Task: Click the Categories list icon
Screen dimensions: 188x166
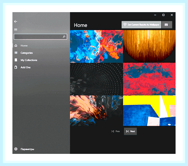Action: [16, 53]
